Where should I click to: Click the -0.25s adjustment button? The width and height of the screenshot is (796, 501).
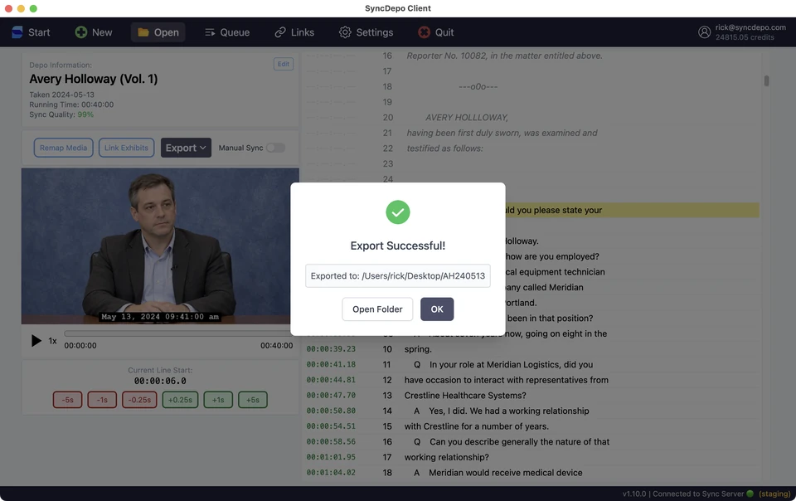[x=139, y=400]
